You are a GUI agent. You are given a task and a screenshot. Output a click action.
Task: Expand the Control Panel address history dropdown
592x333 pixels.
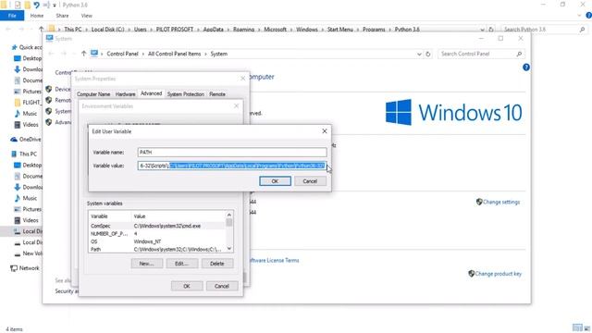click(x=419, y=54)
